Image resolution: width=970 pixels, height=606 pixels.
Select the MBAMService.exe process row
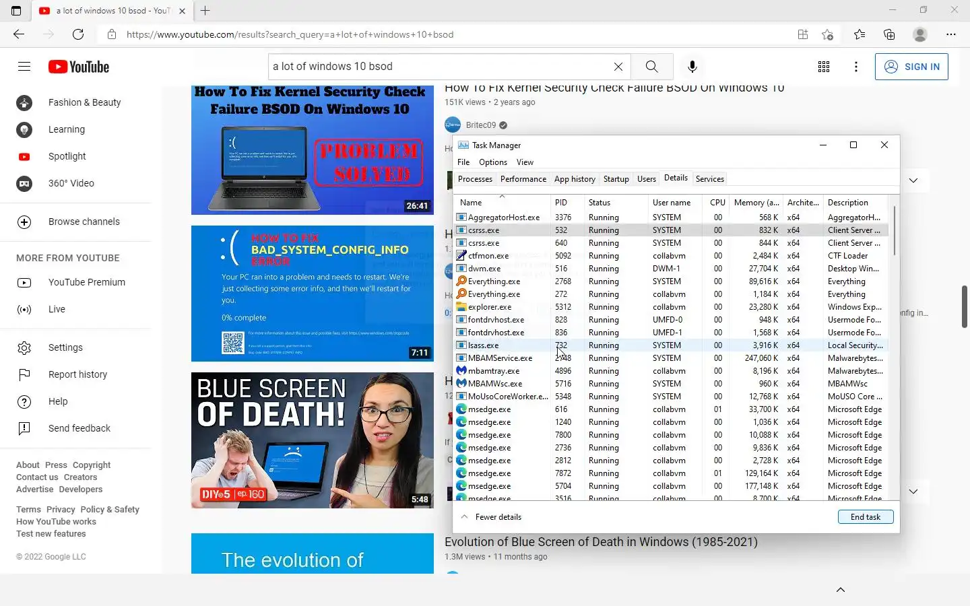pyautogui.click(x=671, y=358)
